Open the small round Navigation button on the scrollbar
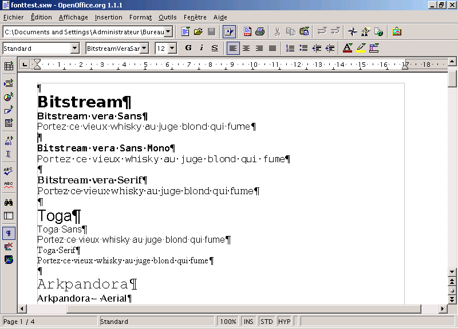 click(x=452, y=291)
